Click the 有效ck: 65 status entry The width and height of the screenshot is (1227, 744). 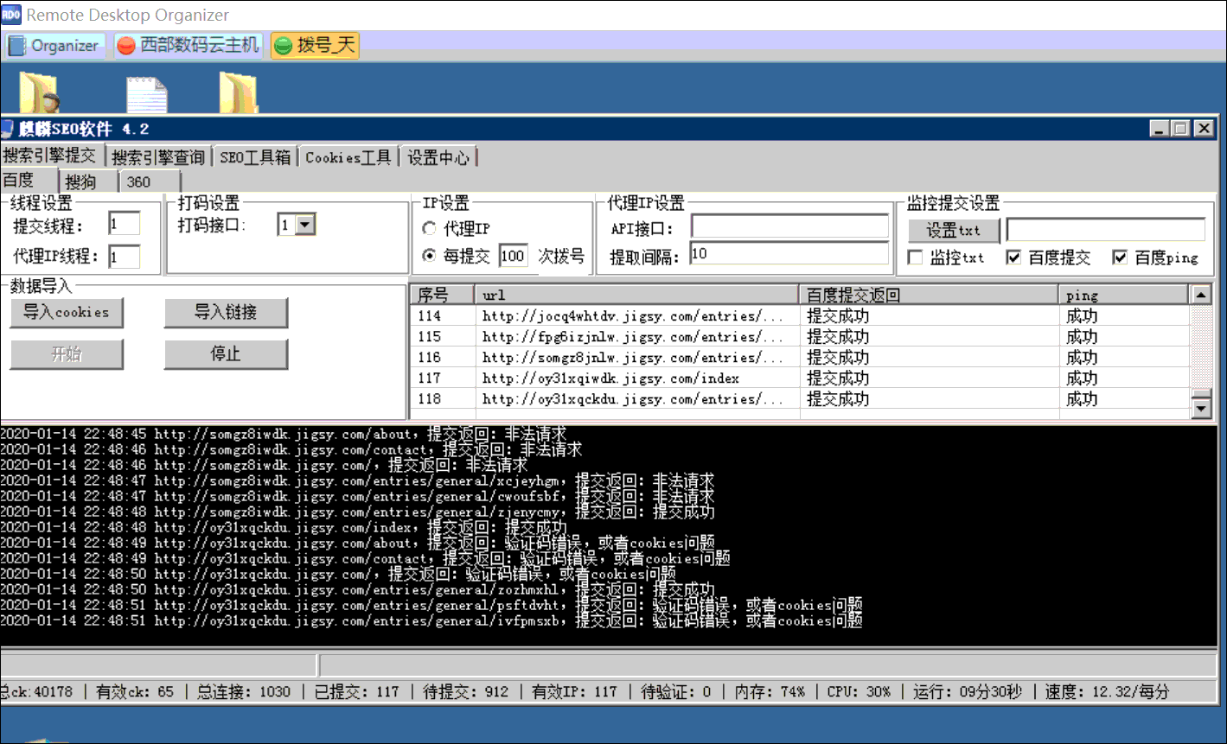coord(135,692)
